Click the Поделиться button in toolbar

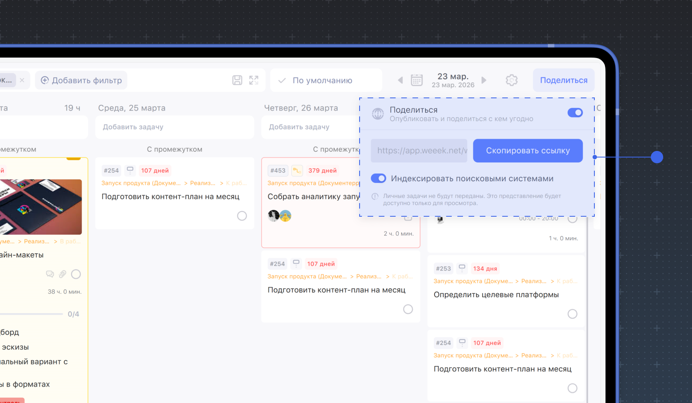[x=563, y=80]
